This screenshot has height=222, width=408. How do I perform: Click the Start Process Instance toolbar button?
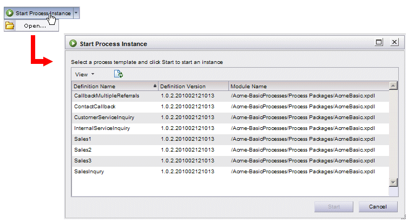39,13
